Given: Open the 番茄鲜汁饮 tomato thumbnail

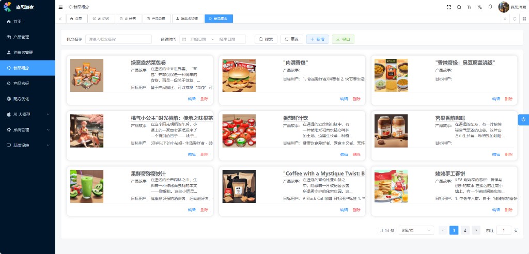Looking at the screenshot, I should click(x=239, y=131).
